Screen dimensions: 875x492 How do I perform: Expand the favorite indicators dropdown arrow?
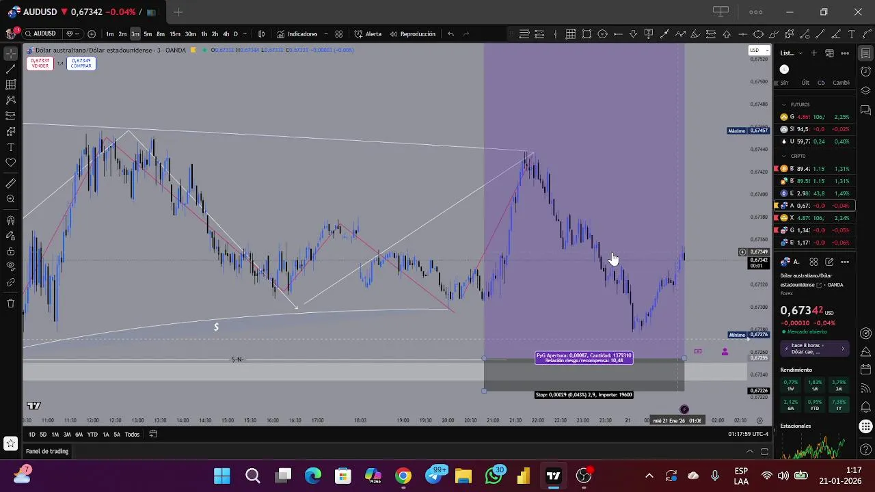tap(326, 33)
